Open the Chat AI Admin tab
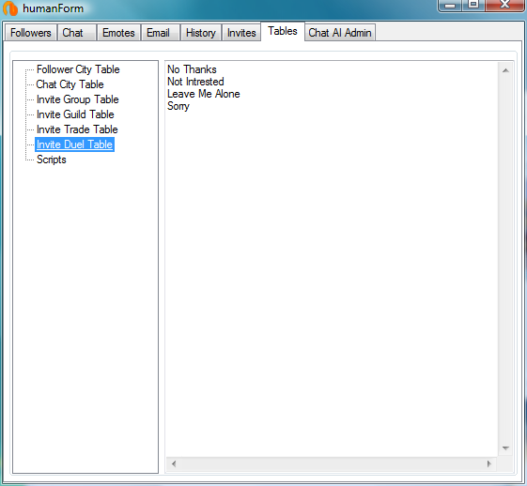 tap(340, 33)
